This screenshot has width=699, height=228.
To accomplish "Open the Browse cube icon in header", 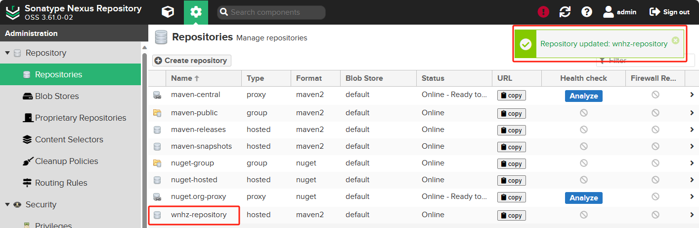I will point(168,12).
